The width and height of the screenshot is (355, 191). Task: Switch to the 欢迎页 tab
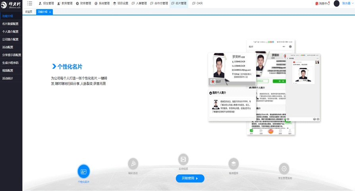(x=29, y=12)
